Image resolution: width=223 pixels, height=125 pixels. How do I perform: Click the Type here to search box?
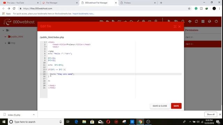36,122
